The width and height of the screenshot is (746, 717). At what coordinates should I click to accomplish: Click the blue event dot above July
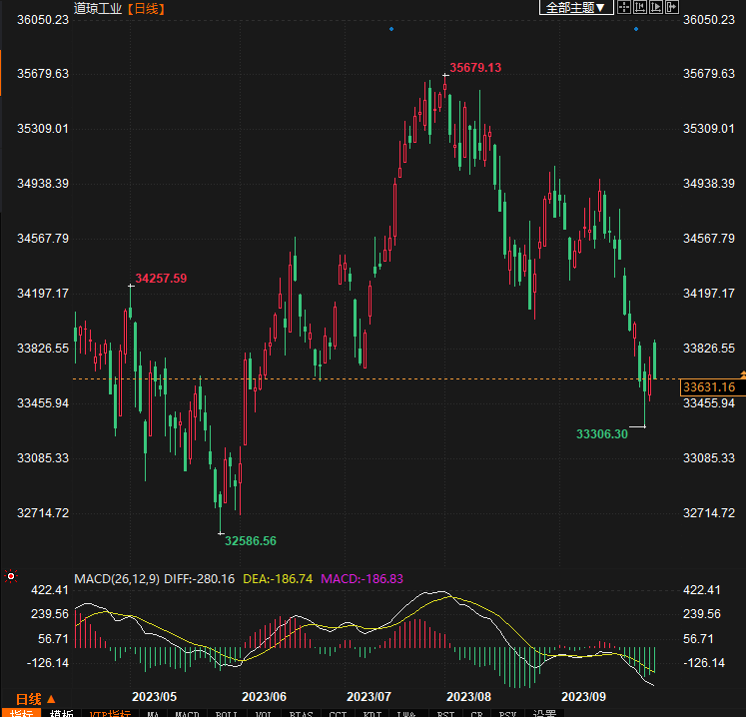pyautogui.click(x=390, y=29)
